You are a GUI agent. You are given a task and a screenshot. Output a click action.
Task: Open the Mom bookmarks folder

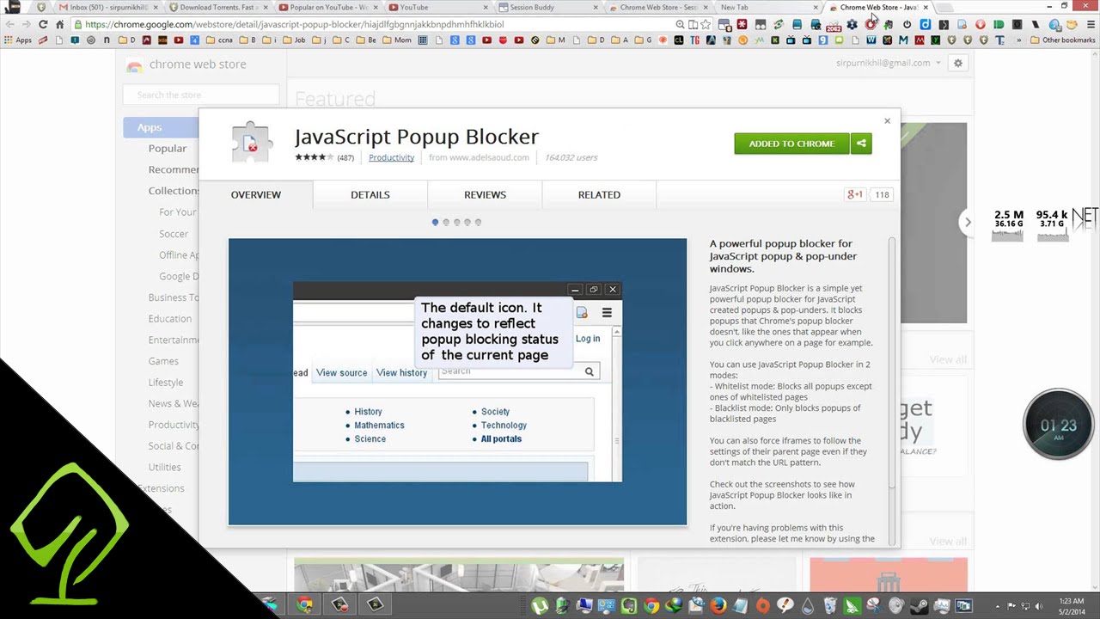tap(397, 40)
